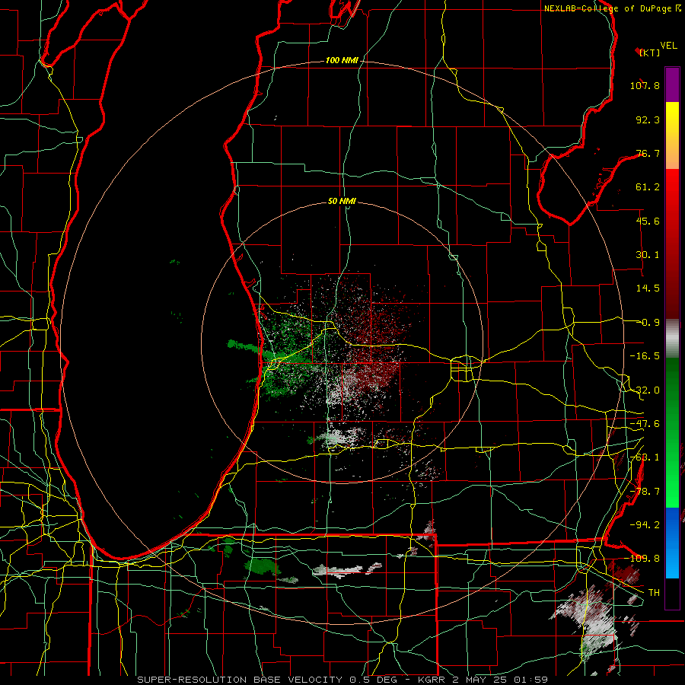Click the purple segment of the color bar
The image size is (685, 685).
pyautogui.click(x=672, y=85)
